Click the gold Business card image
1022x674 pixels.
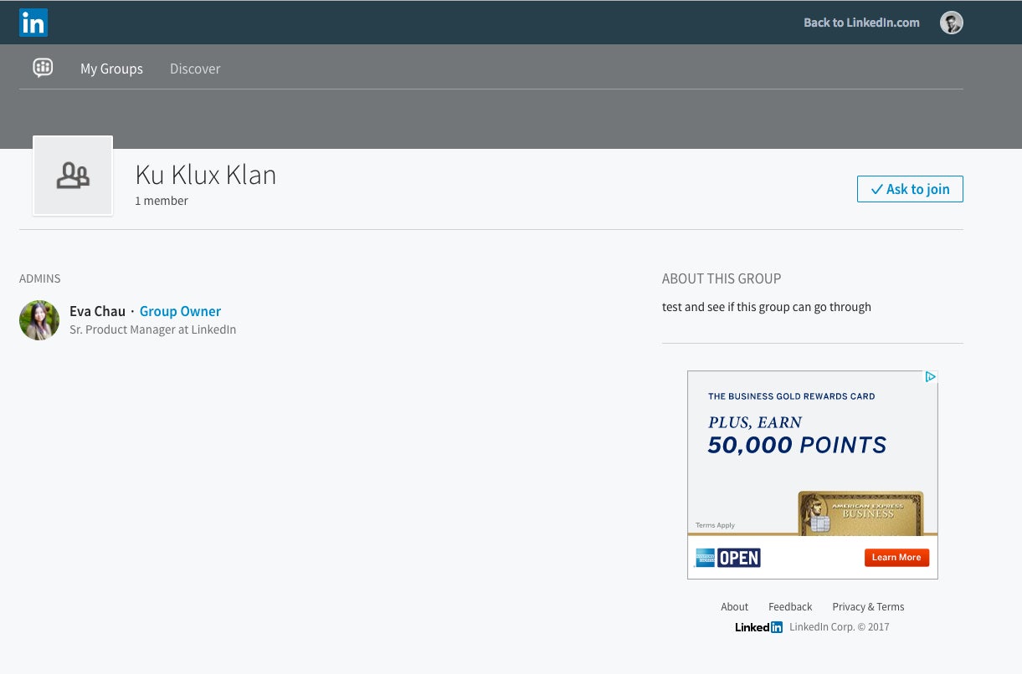coord(860,513)
